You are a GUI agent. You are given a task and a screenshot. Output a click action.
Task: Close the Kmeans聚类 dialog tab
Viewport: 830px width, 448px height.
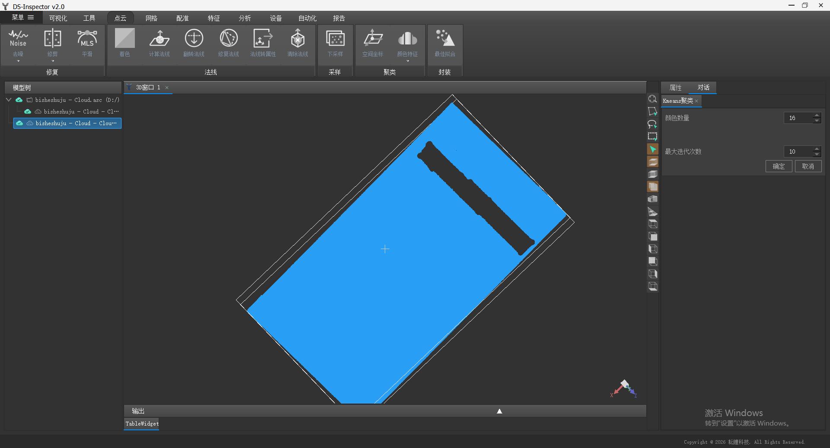coord(696,101)
